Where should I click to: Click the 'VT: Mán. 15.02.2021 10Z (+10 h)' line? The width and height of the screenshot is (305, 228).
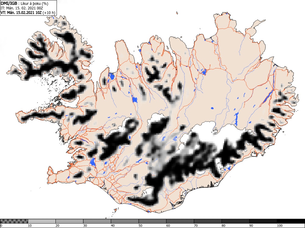click(28, 13)
